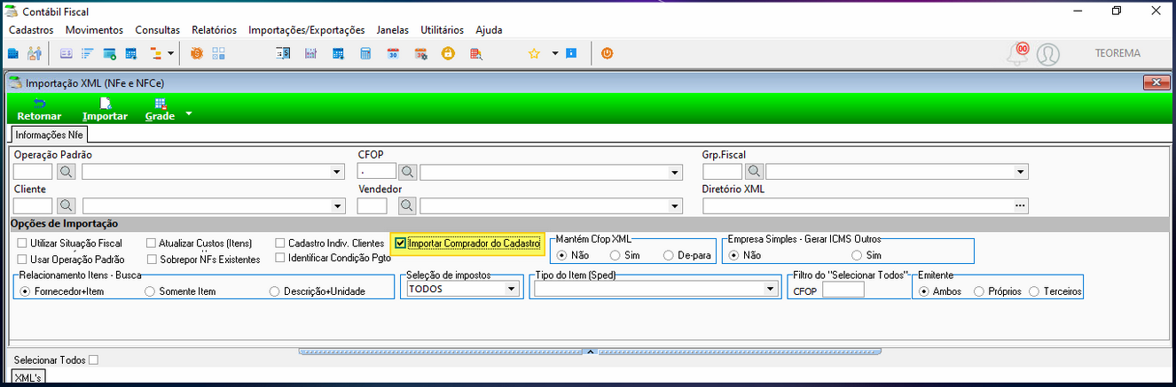1176x387 pixels.
Task: Click the orange hierarchy tree icon
Action: click(x=154, y=53)
